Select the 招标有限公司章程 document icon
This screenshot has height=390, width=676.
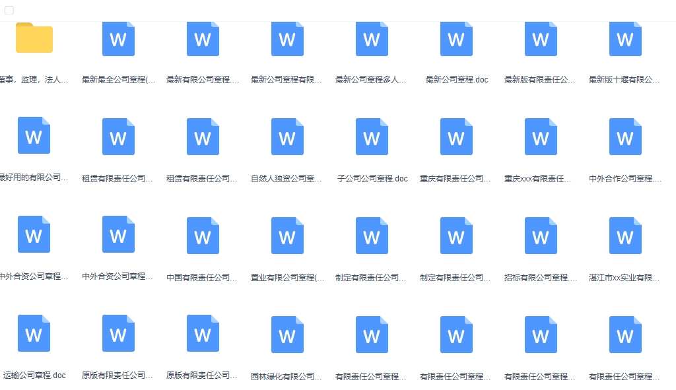pos(541,235)
